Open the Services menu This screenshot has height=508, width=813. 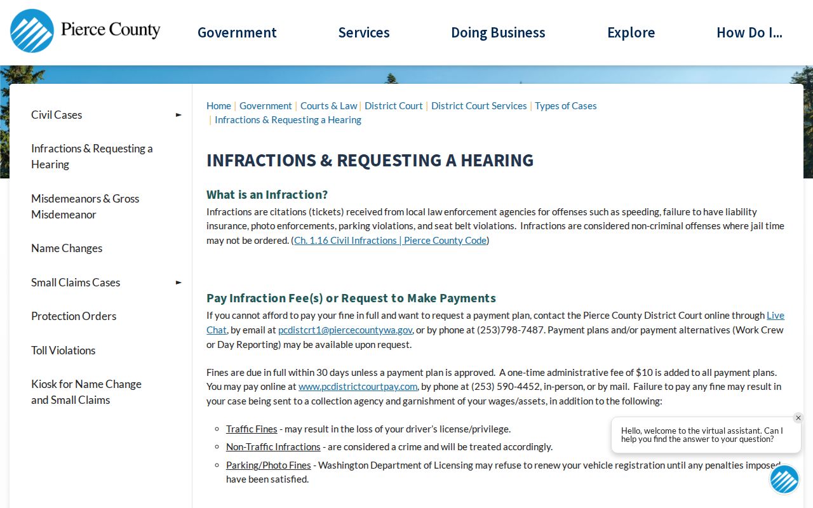364,32
